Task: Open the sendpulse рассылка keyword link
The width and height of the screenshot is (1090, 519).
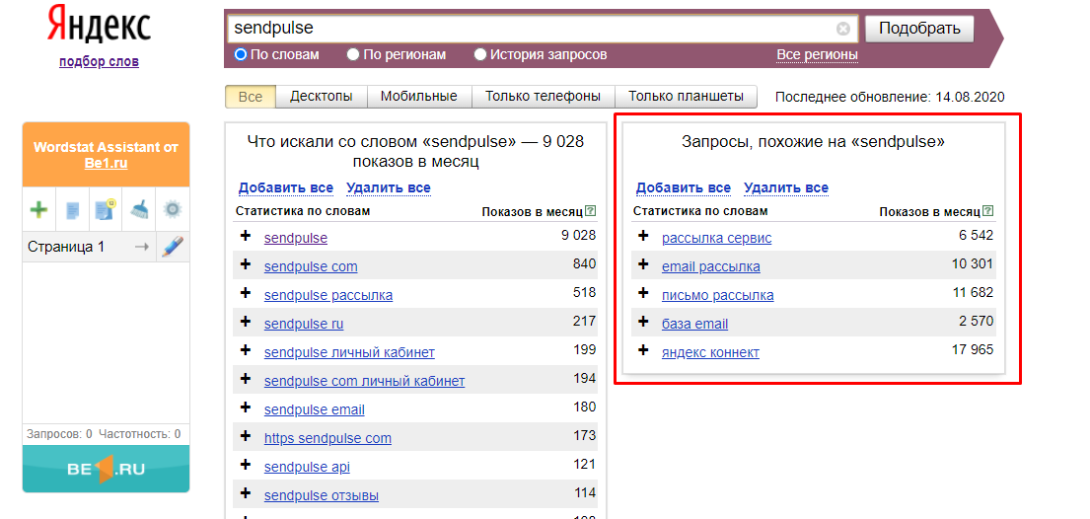Action: (x=328, y=295)
